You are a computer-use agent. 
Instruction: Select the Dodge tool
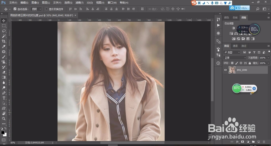(x=4, y=88)
